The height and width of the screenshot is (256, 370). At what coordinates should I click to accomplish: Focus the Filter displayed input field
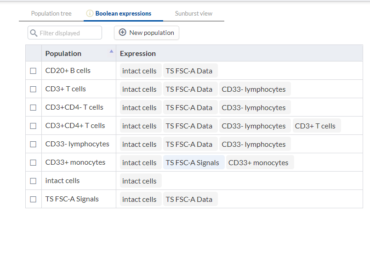(x=65, y=33)
